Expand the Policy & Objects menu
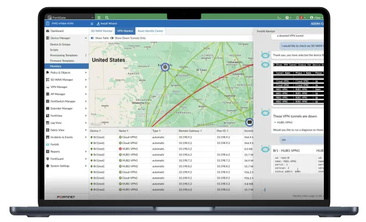 [67, 73]
